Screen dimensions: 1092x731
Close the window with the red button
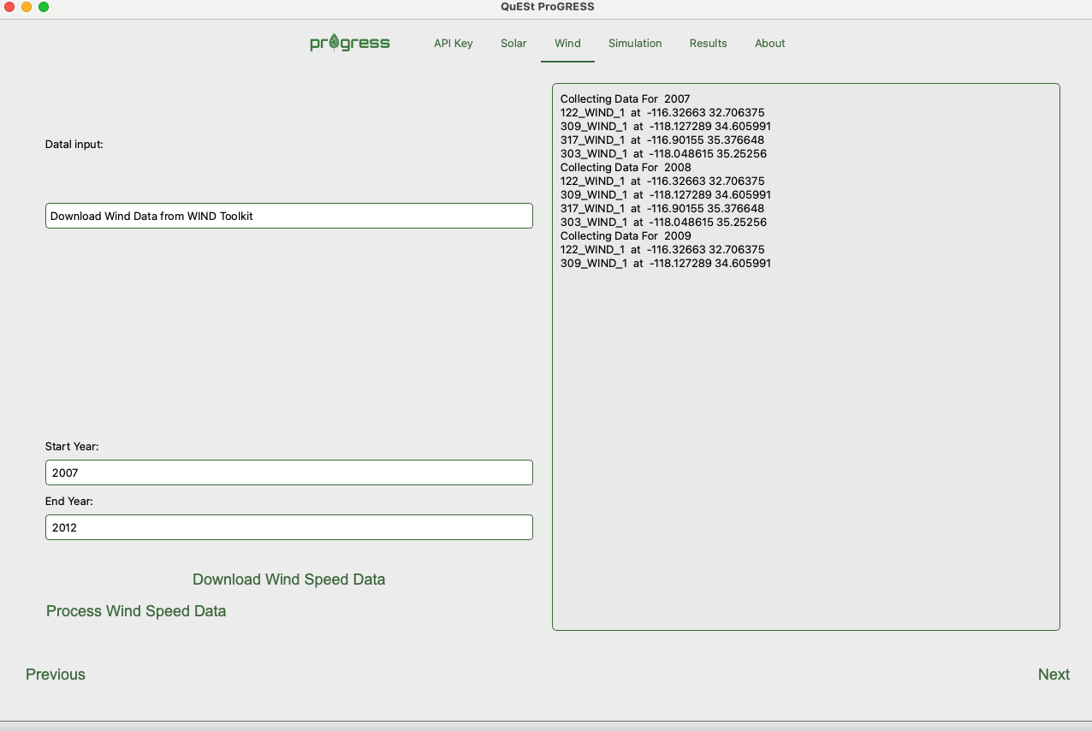click(9, 7)
